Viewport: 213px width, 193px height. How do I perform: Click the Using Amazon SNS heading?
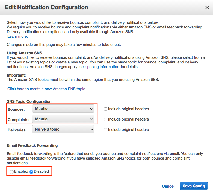25,53
